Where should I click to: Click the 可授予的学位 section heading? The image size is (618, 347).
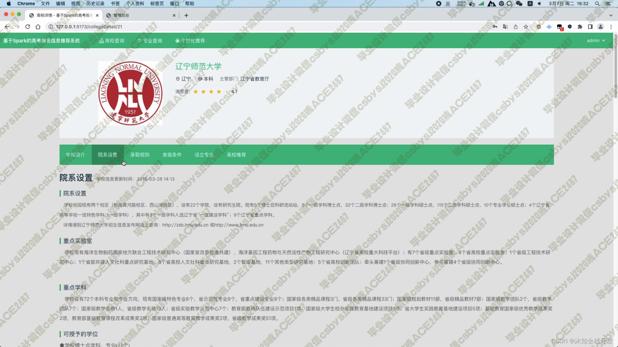(81, 334)
